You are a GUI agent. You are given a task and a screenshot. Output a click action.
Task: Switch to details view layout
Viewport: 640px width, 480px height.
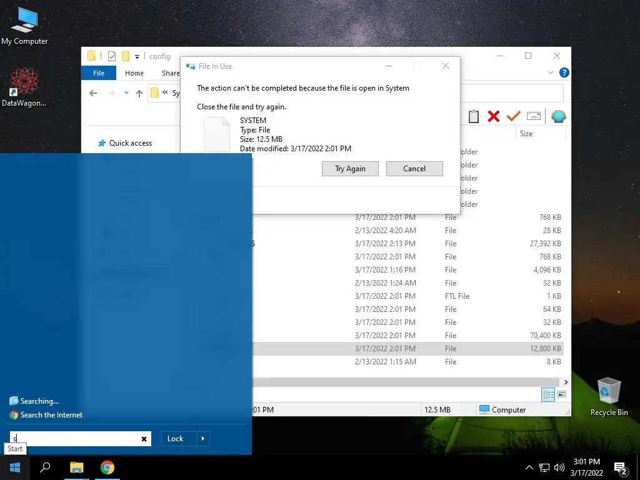[548, 394]
